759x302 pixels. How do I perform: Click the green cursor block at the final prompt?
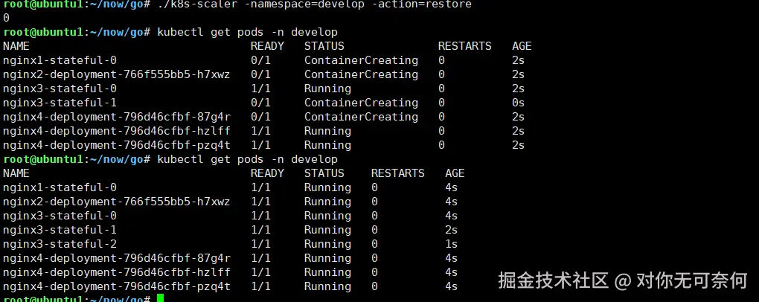pos(160,298)
